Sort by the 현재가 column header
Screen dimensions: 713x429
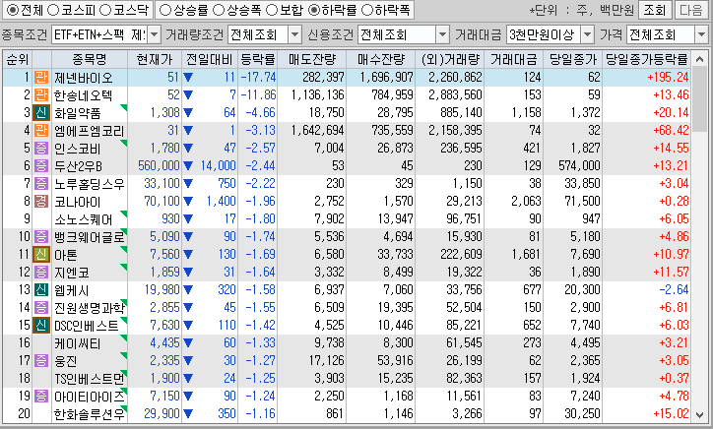coord(155,59)
